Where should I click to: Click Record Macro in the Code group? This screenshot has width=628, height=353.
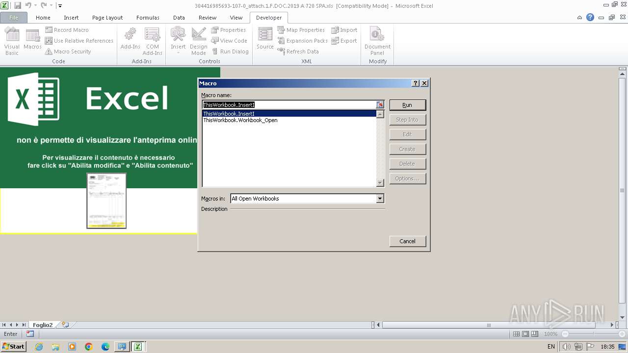tap(67, 30)
